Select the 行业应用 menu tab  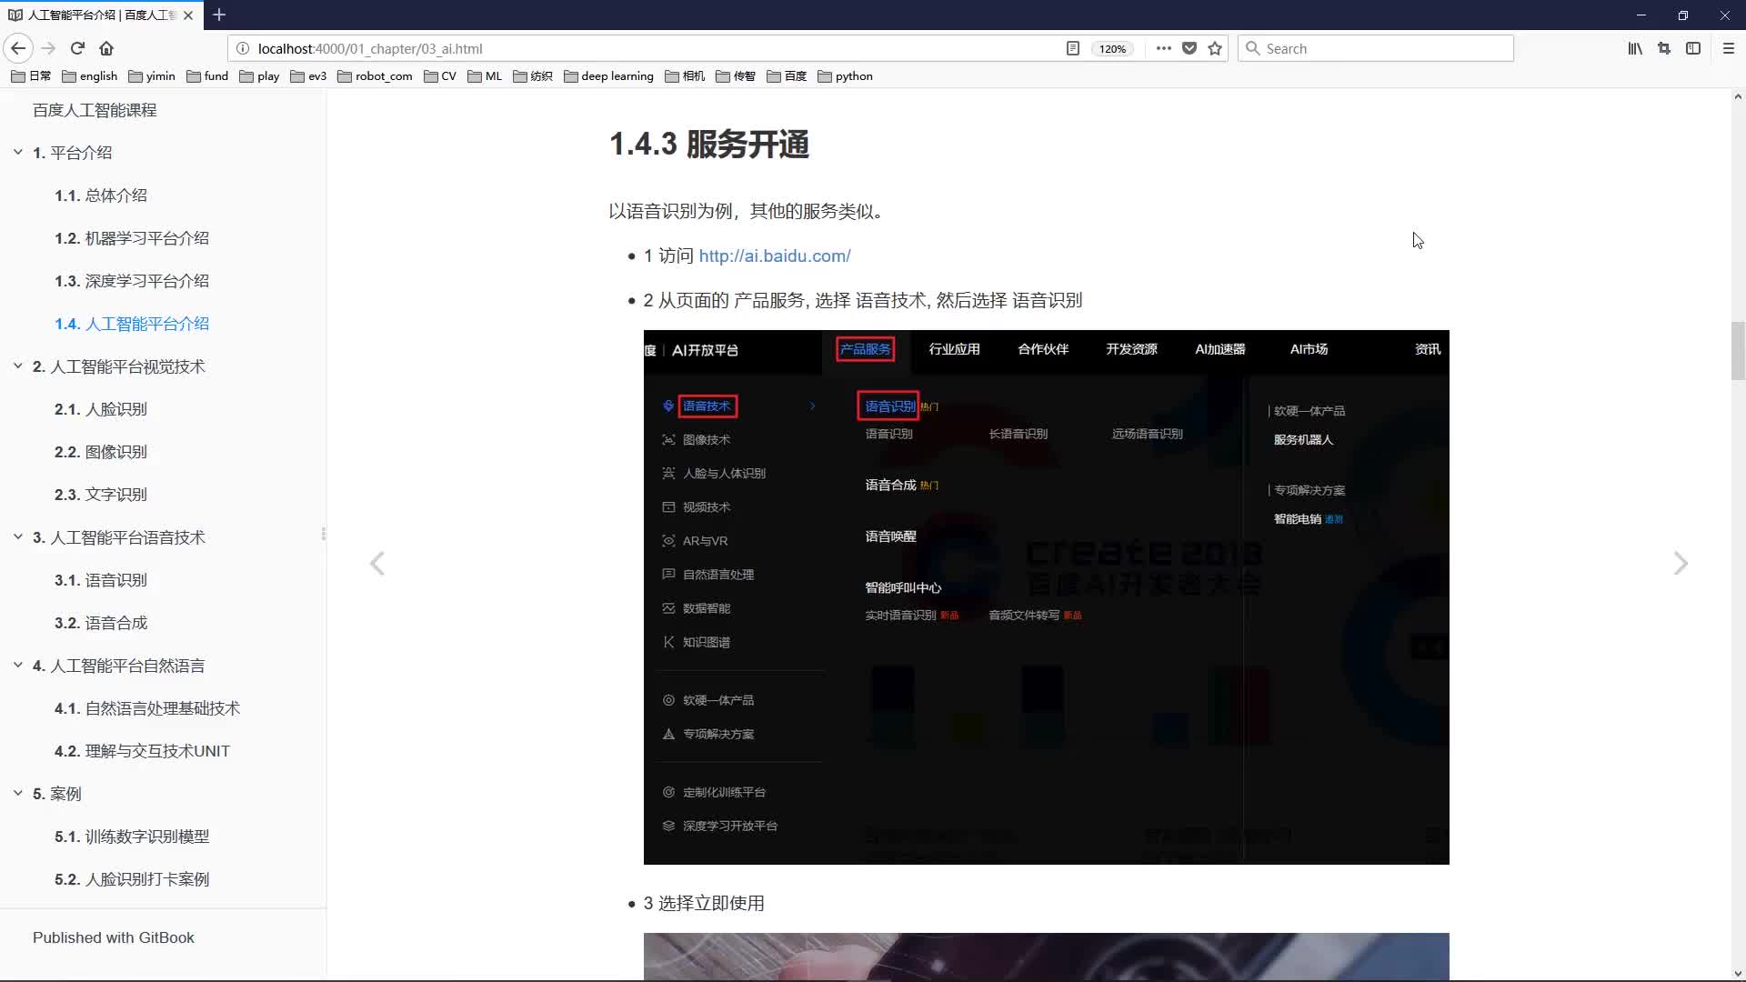953,349
